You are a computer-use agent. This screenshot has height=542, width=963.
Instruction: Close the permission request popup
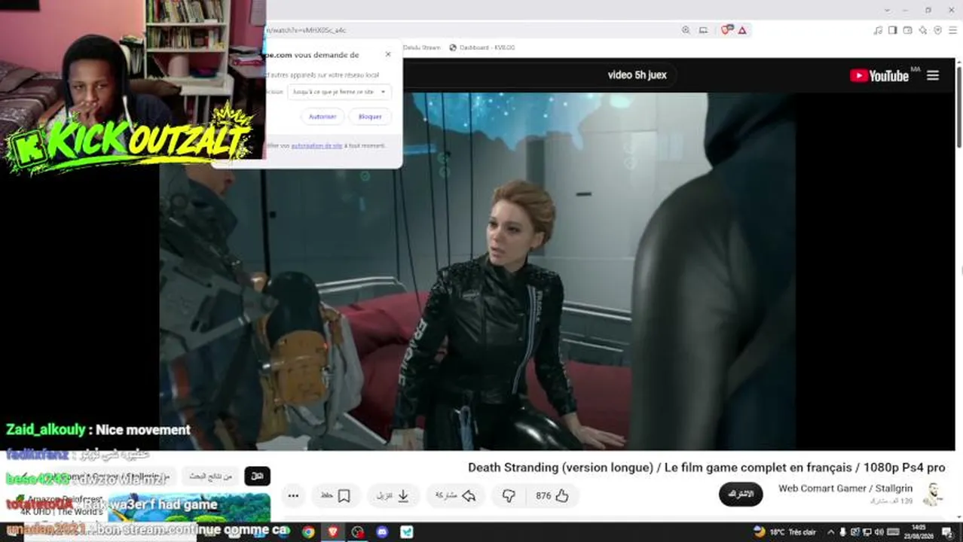coord(388,54)
